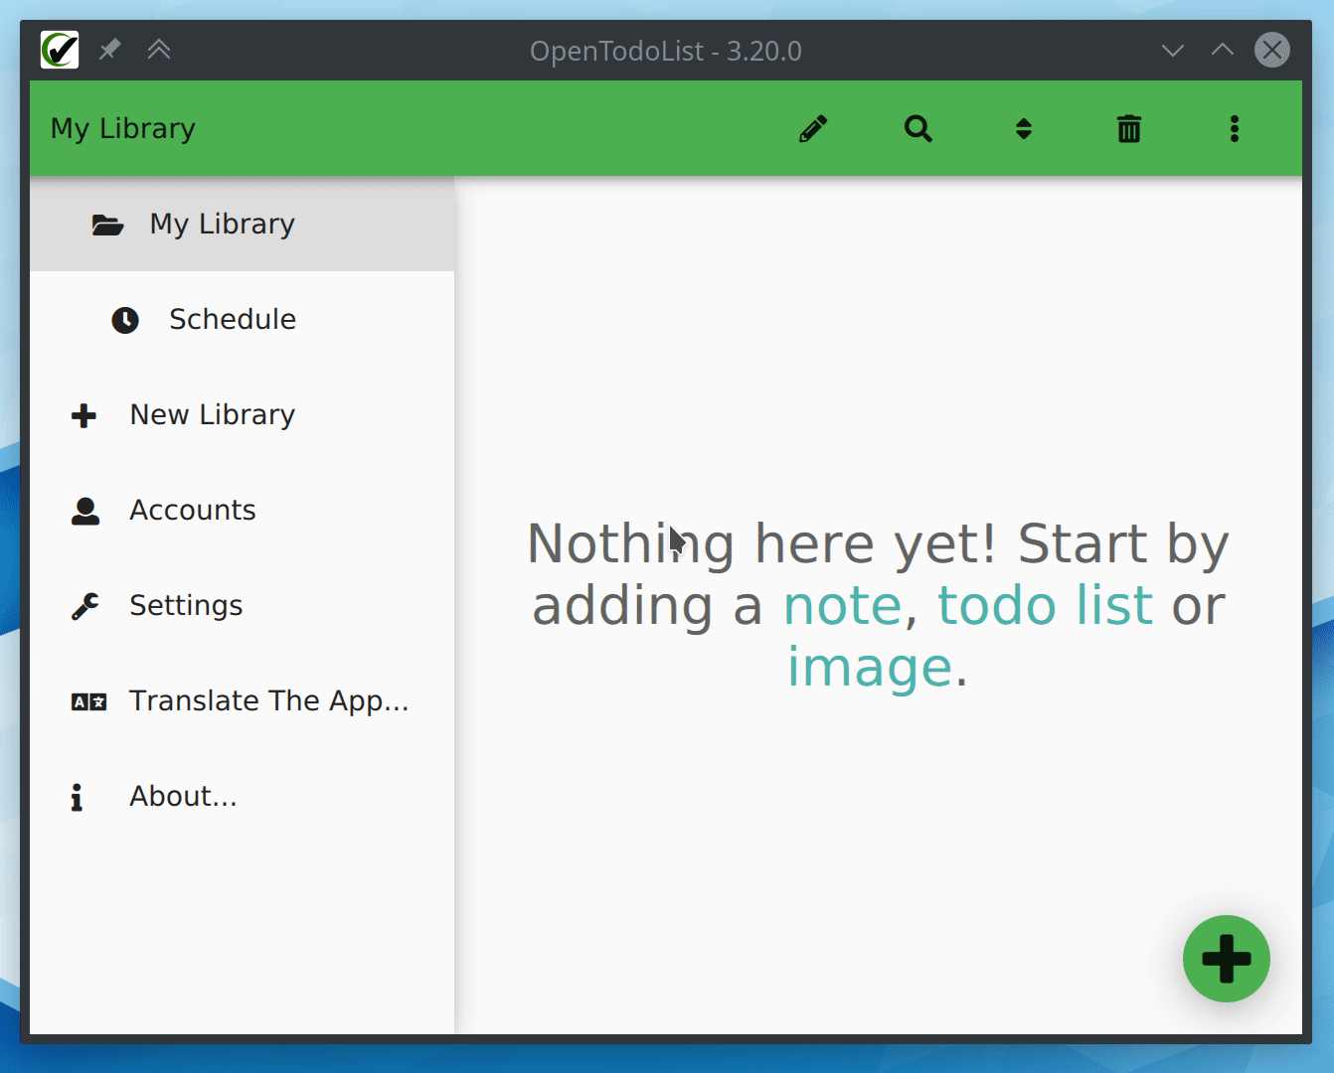Close the OpenTodoList window
This screenshot has width=1334, height=1073.
[x=1272, y=50]
